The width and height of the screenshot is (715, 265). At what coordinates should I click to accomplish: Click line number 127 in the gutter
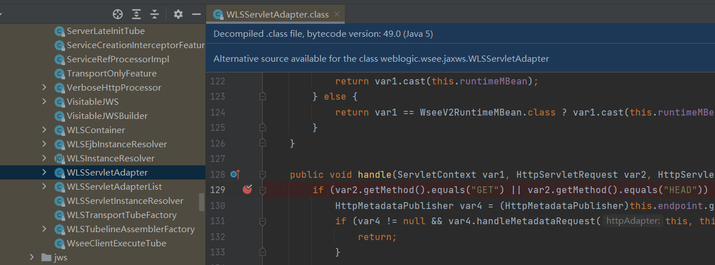click(x=217, y=159)
